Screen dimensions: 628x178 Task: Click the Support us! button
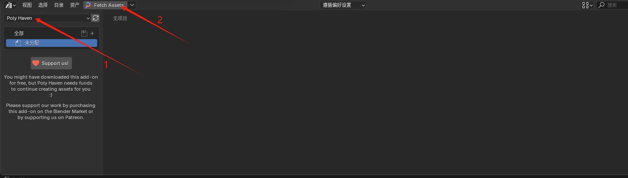(51, 63)
